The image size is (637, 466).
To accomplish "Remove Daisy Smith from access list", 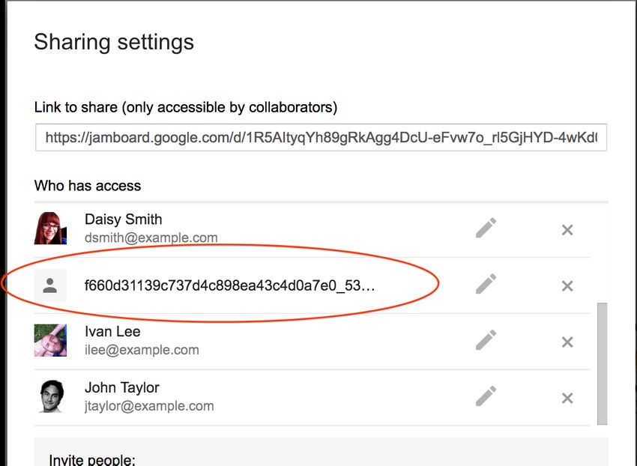I will [x=567, y=230].
